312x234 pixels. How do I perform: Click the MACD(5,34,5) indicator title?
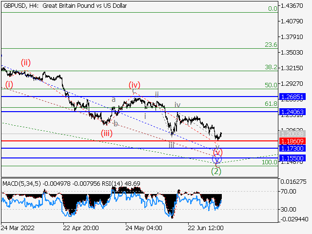click(21, 183)
